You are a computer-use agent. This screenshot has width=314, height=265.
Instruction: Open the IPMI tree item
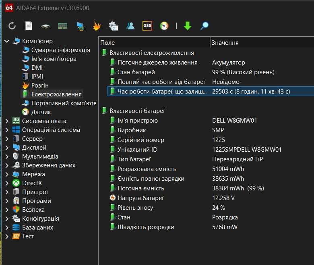click(x=37, y=76)
